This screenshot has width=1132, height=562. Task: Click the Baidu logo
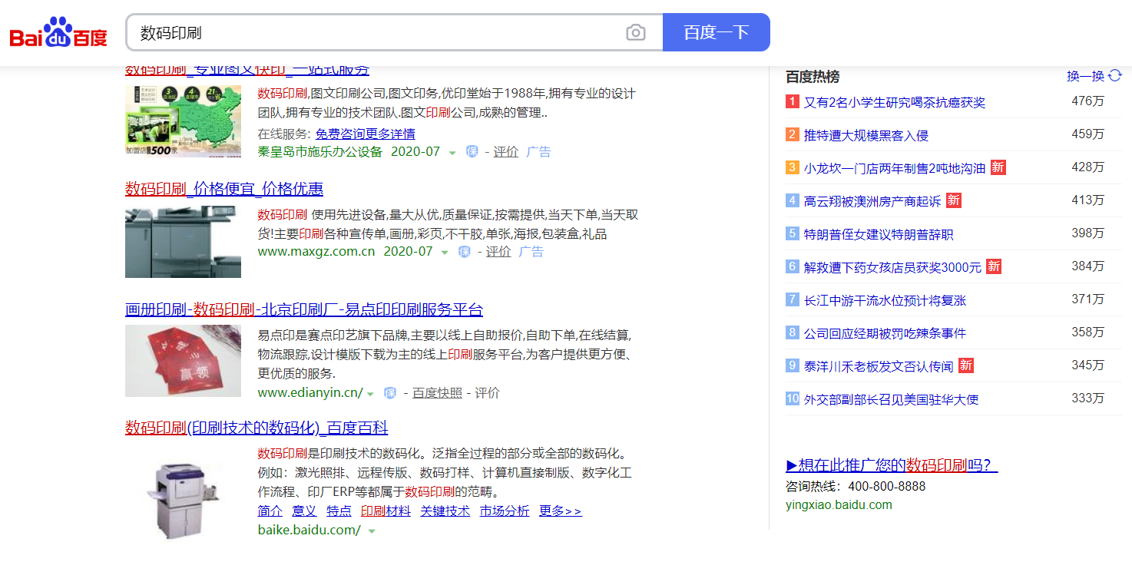[x=58, y=31]
